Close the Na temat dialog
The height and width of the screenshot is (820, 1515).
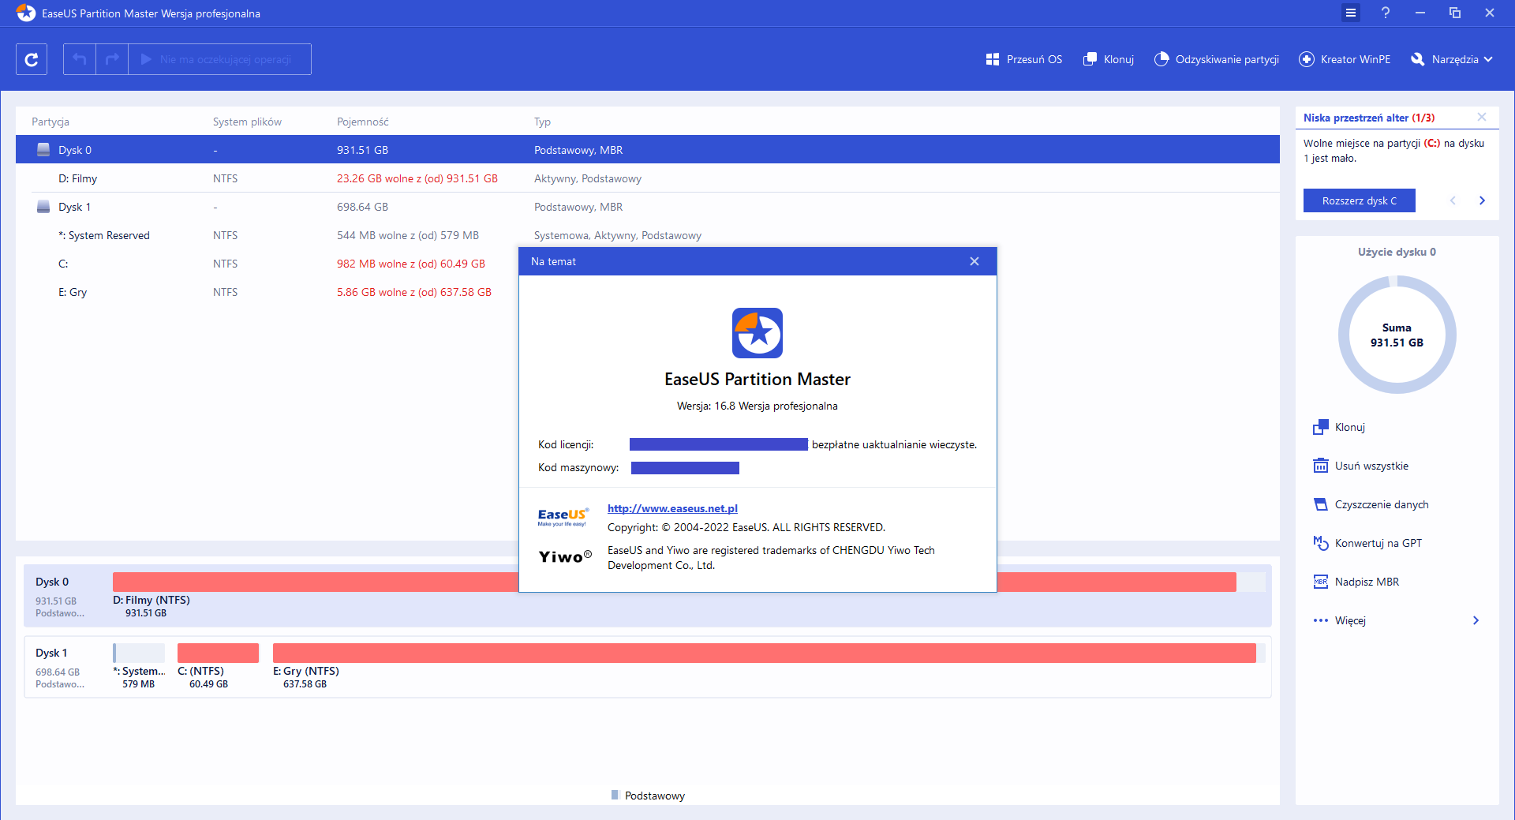point(974,261)
